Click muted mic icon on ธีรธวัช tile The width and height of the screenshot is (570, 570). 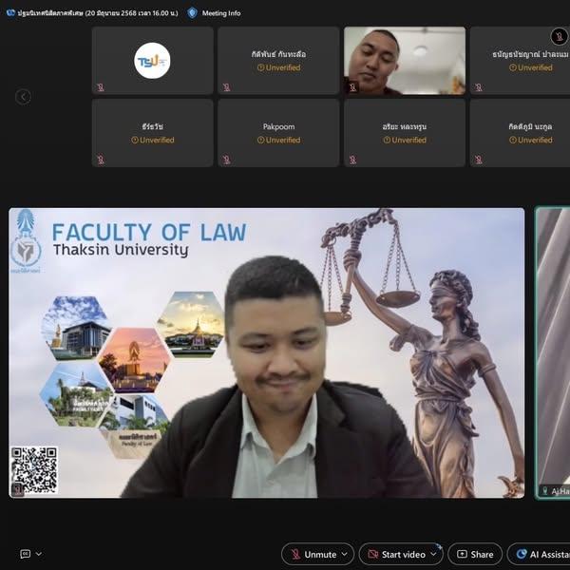[x=101, y=160]
